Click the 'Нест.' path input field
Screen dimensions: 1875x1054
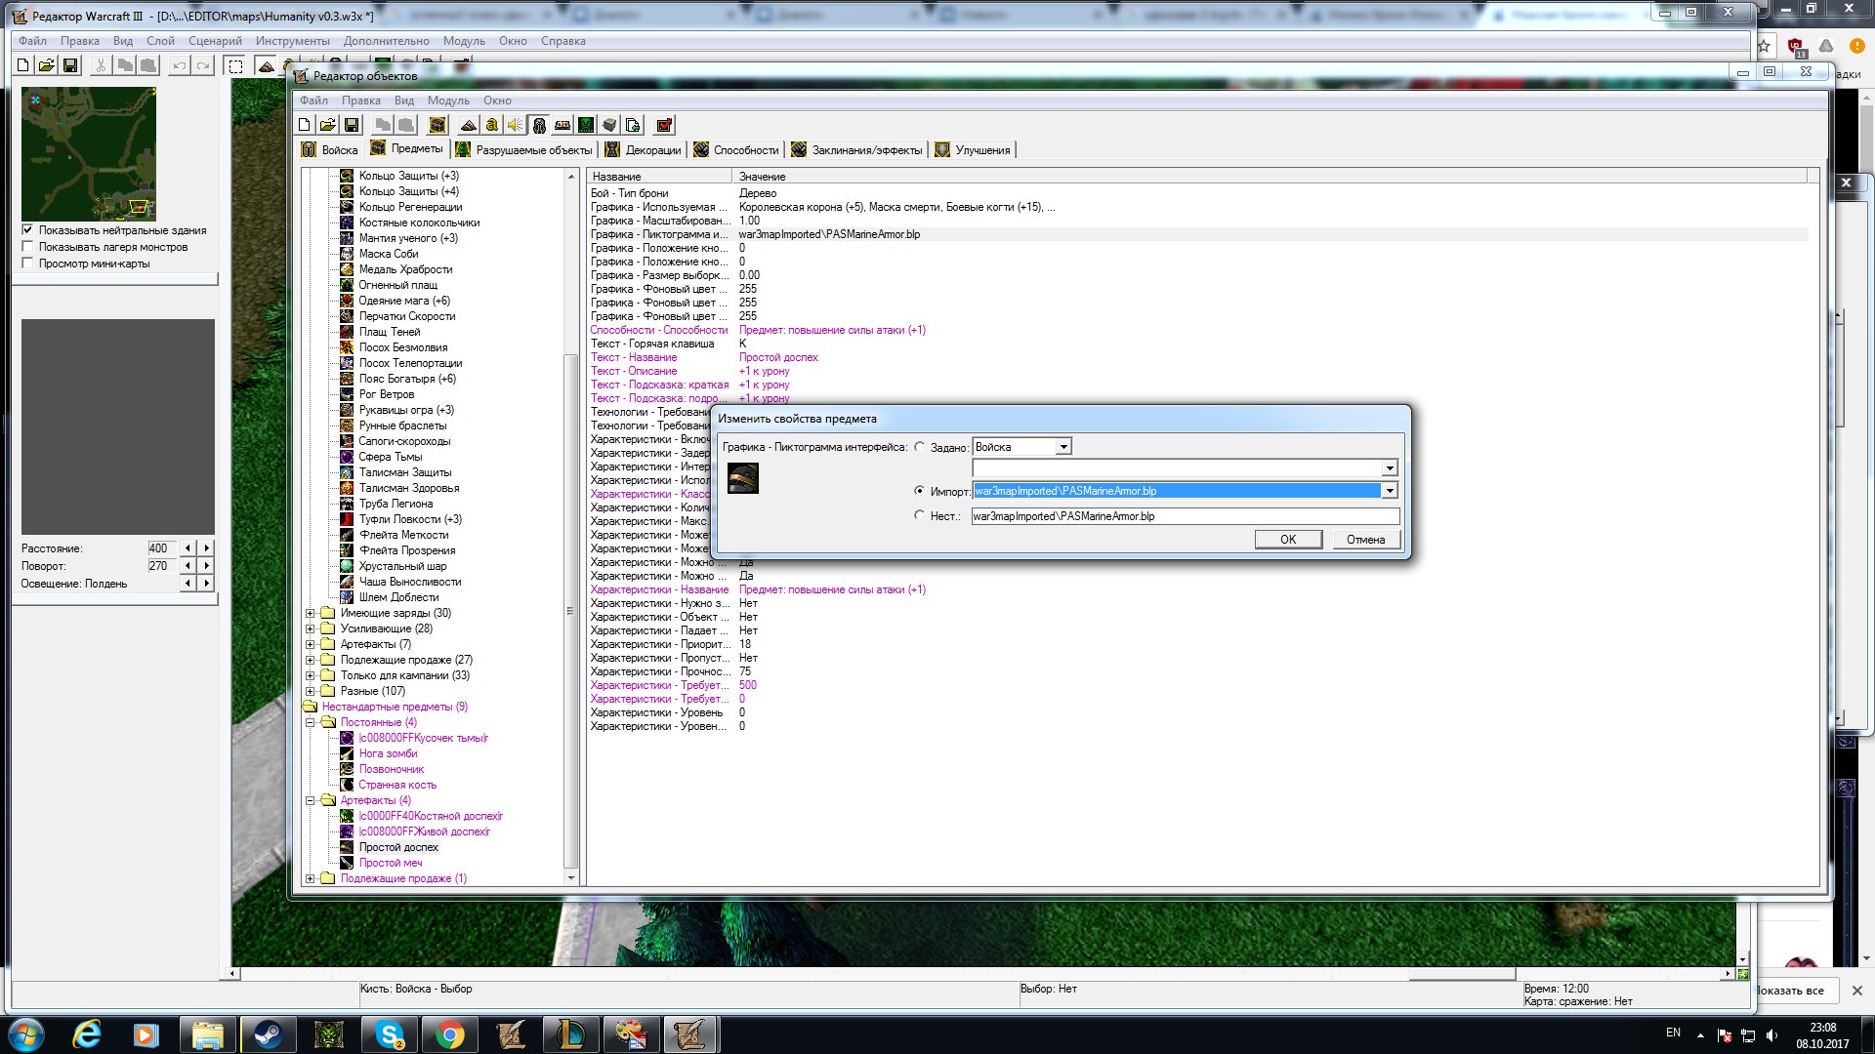click(1185, 516)
